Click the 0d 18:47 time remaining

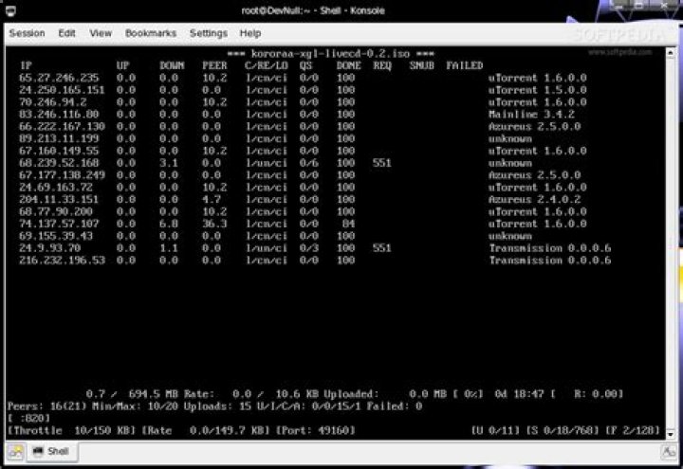click(519, 394)
